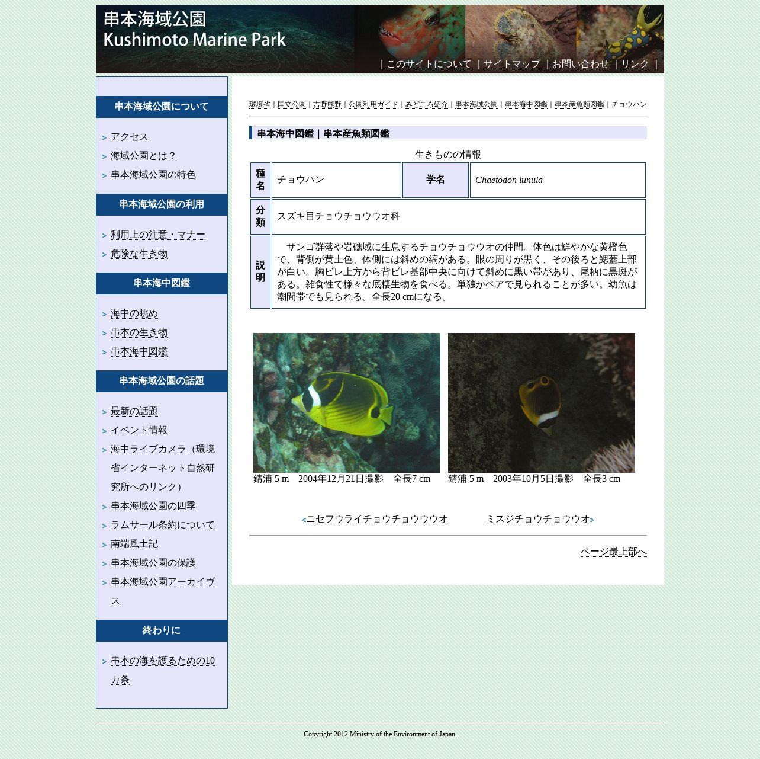760x759 pixels.
Task: Open the アクセス sidebar link
Action: coord(130,137)
